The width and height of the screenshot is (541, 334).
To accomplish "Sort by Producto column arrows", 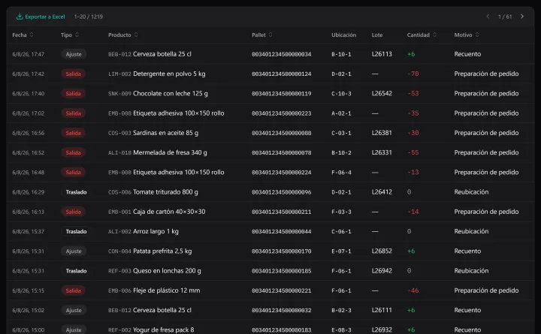I will [136, 35].
